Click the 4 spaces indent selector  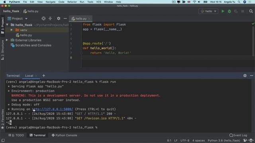198,140
